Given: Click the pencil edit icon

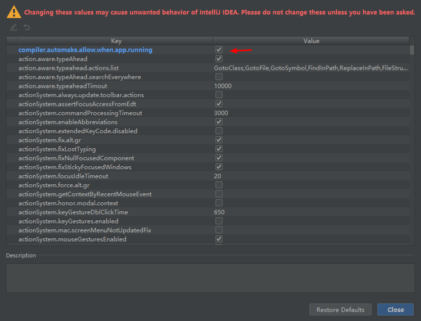Looking at the screenshot, I should [13, 27].
